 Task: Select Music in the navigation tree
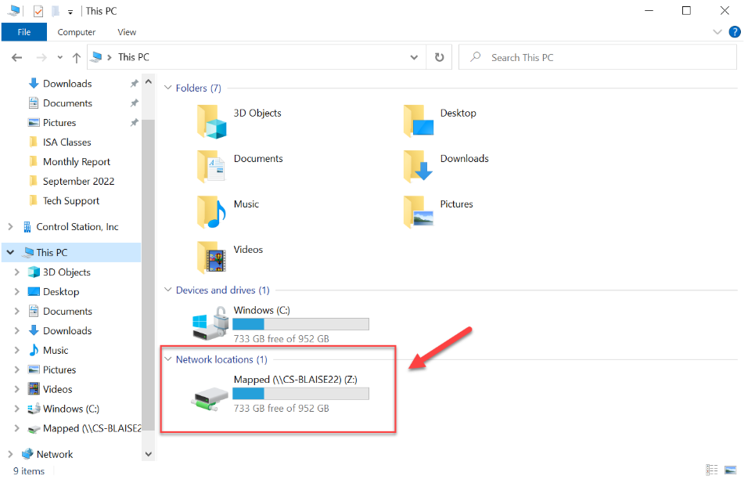[x=56, y=351]
